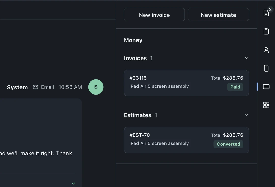Click the green S avatar
The image size is (275, 187).
(x=96, y=87)
